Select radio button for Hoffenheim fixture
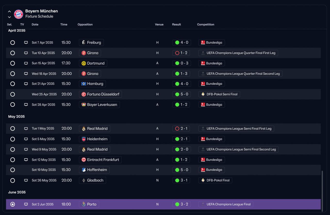The height and width of the screenshot is (215, 330). (12, 170)
